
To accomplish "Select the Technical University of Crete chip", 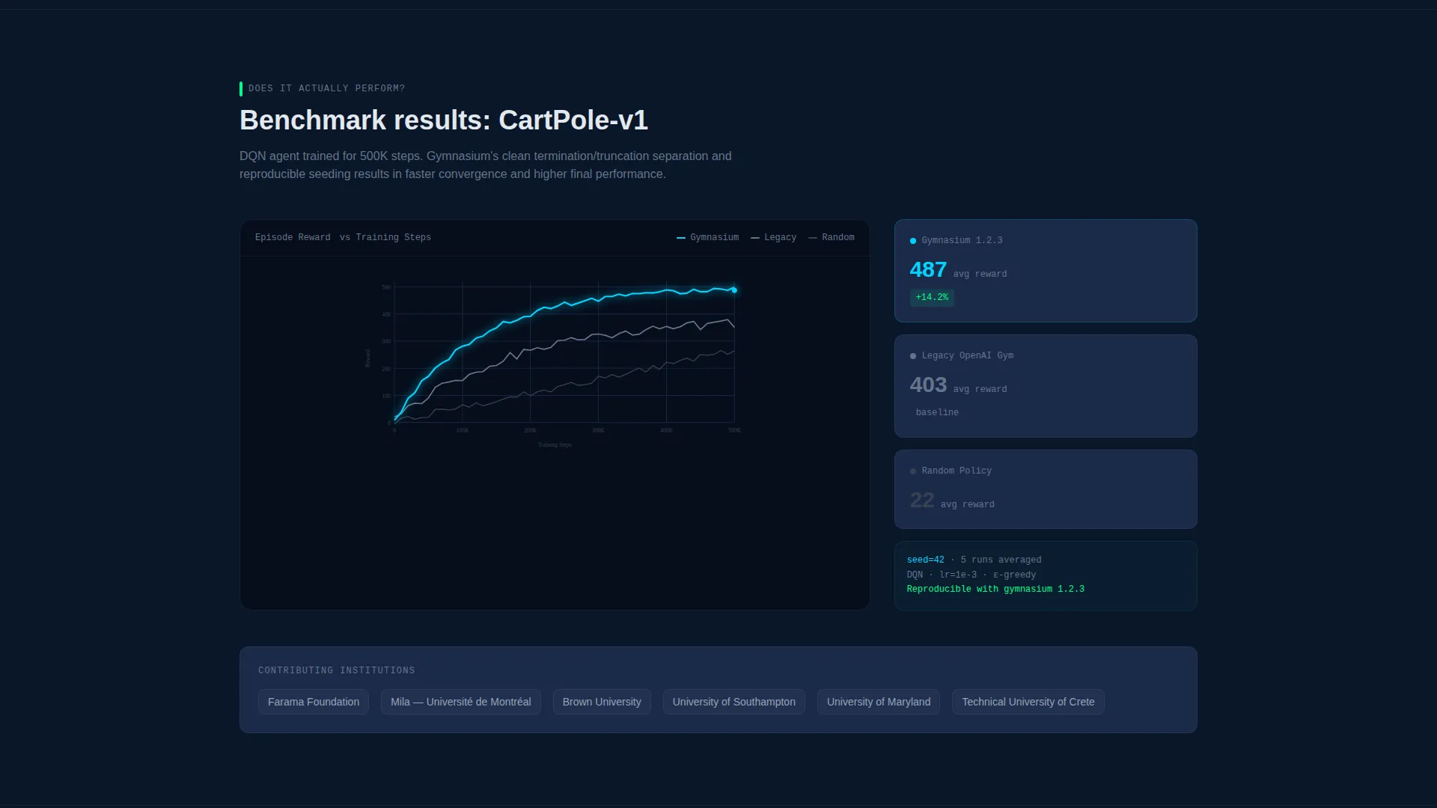I will pyautogui.click(x=1028, y=702).
